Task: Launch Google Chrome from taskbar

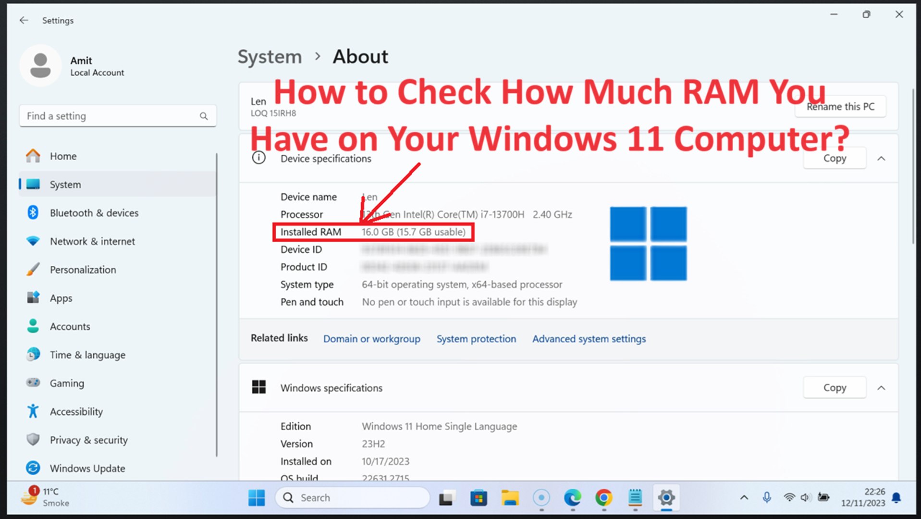Action: 603,498
